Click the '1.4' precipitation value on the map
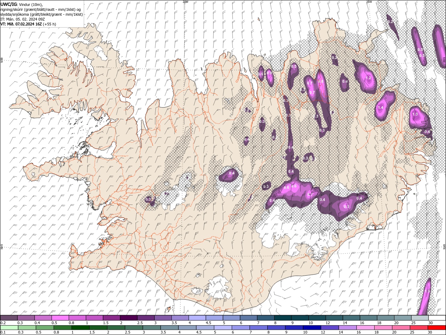The image size is (446, 335). click(x=380, y=107)
